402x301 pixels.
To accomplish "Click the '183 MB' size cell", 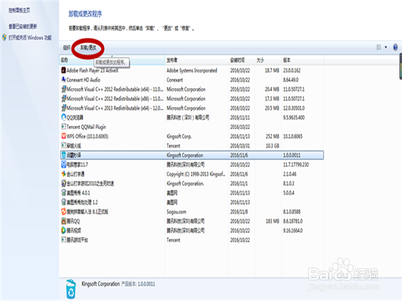I will pos(272,221).
